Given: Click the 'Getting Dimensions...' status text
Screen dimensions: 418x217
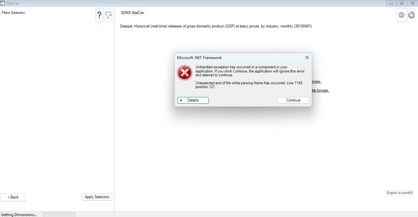Looking at the screenshot, I should tap(19, 215).
